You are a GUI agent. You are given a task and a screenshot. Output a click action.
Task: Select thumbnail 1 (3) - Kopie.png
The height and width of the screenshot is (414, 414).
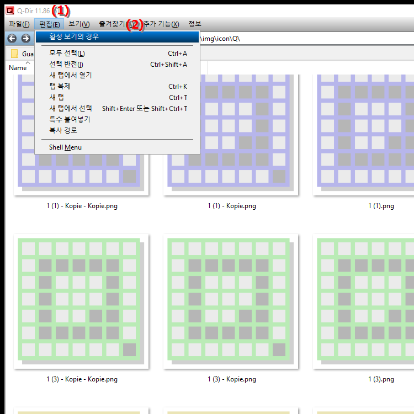pyautogui.click(x=231, y=301)
